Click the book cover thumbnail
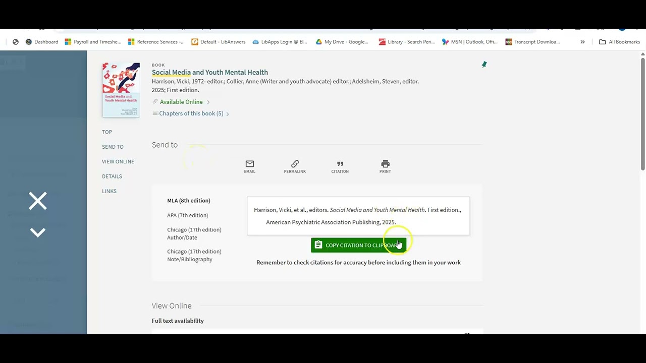 121,90
